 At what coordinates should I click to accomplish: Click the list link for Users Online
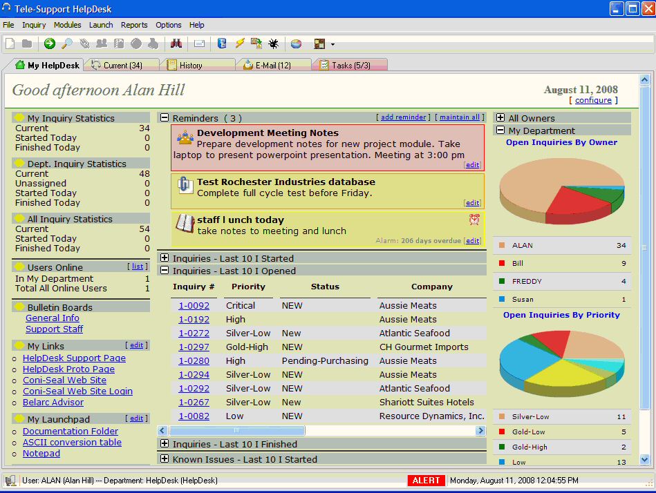138,266
